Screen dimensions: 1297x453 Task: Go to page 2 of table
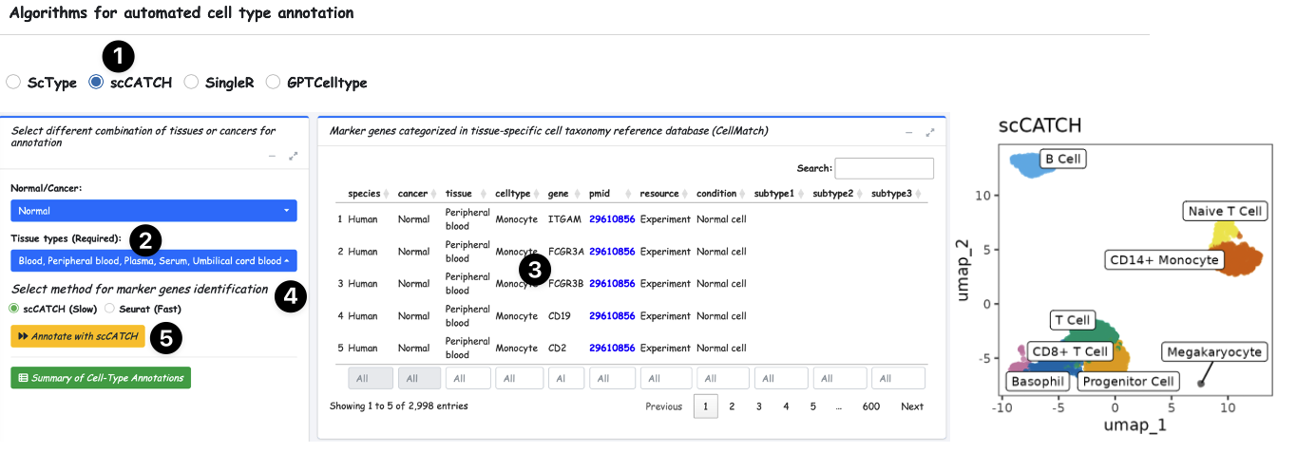732,406
